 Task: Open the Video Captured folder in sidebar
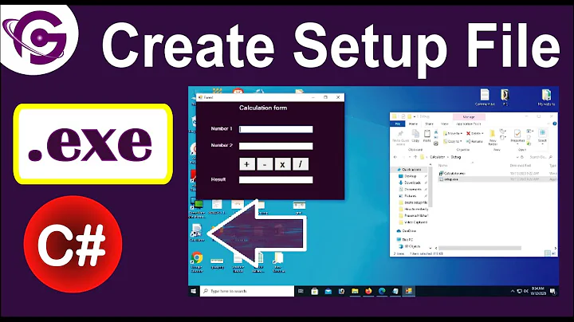point(413,222)
